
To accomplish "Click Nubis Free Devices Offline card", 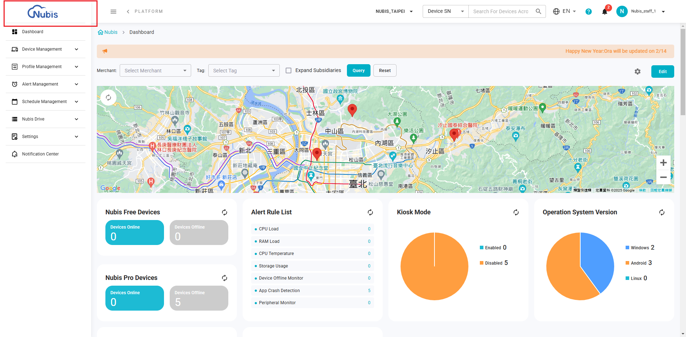I will point(199,233).
